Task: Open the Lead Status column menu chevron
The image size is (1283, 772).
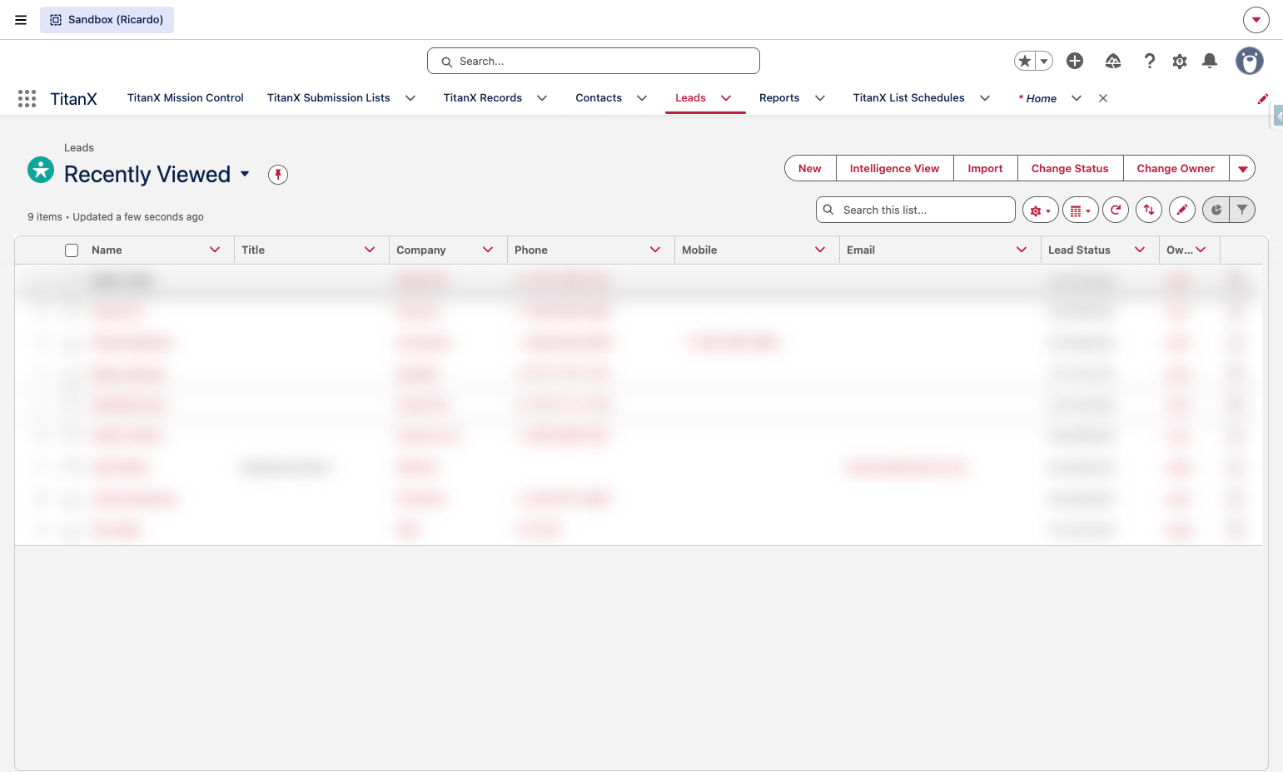Action: 1140,250
